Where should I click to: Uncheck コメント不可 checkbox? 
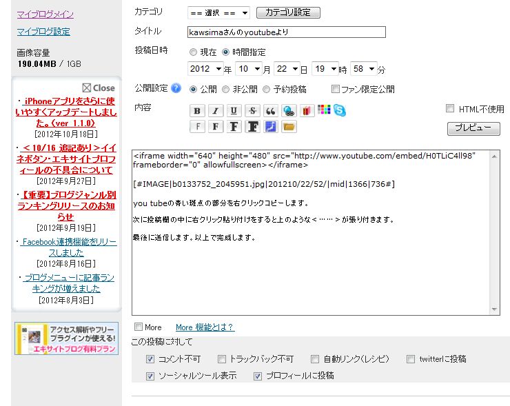point(150,359)
